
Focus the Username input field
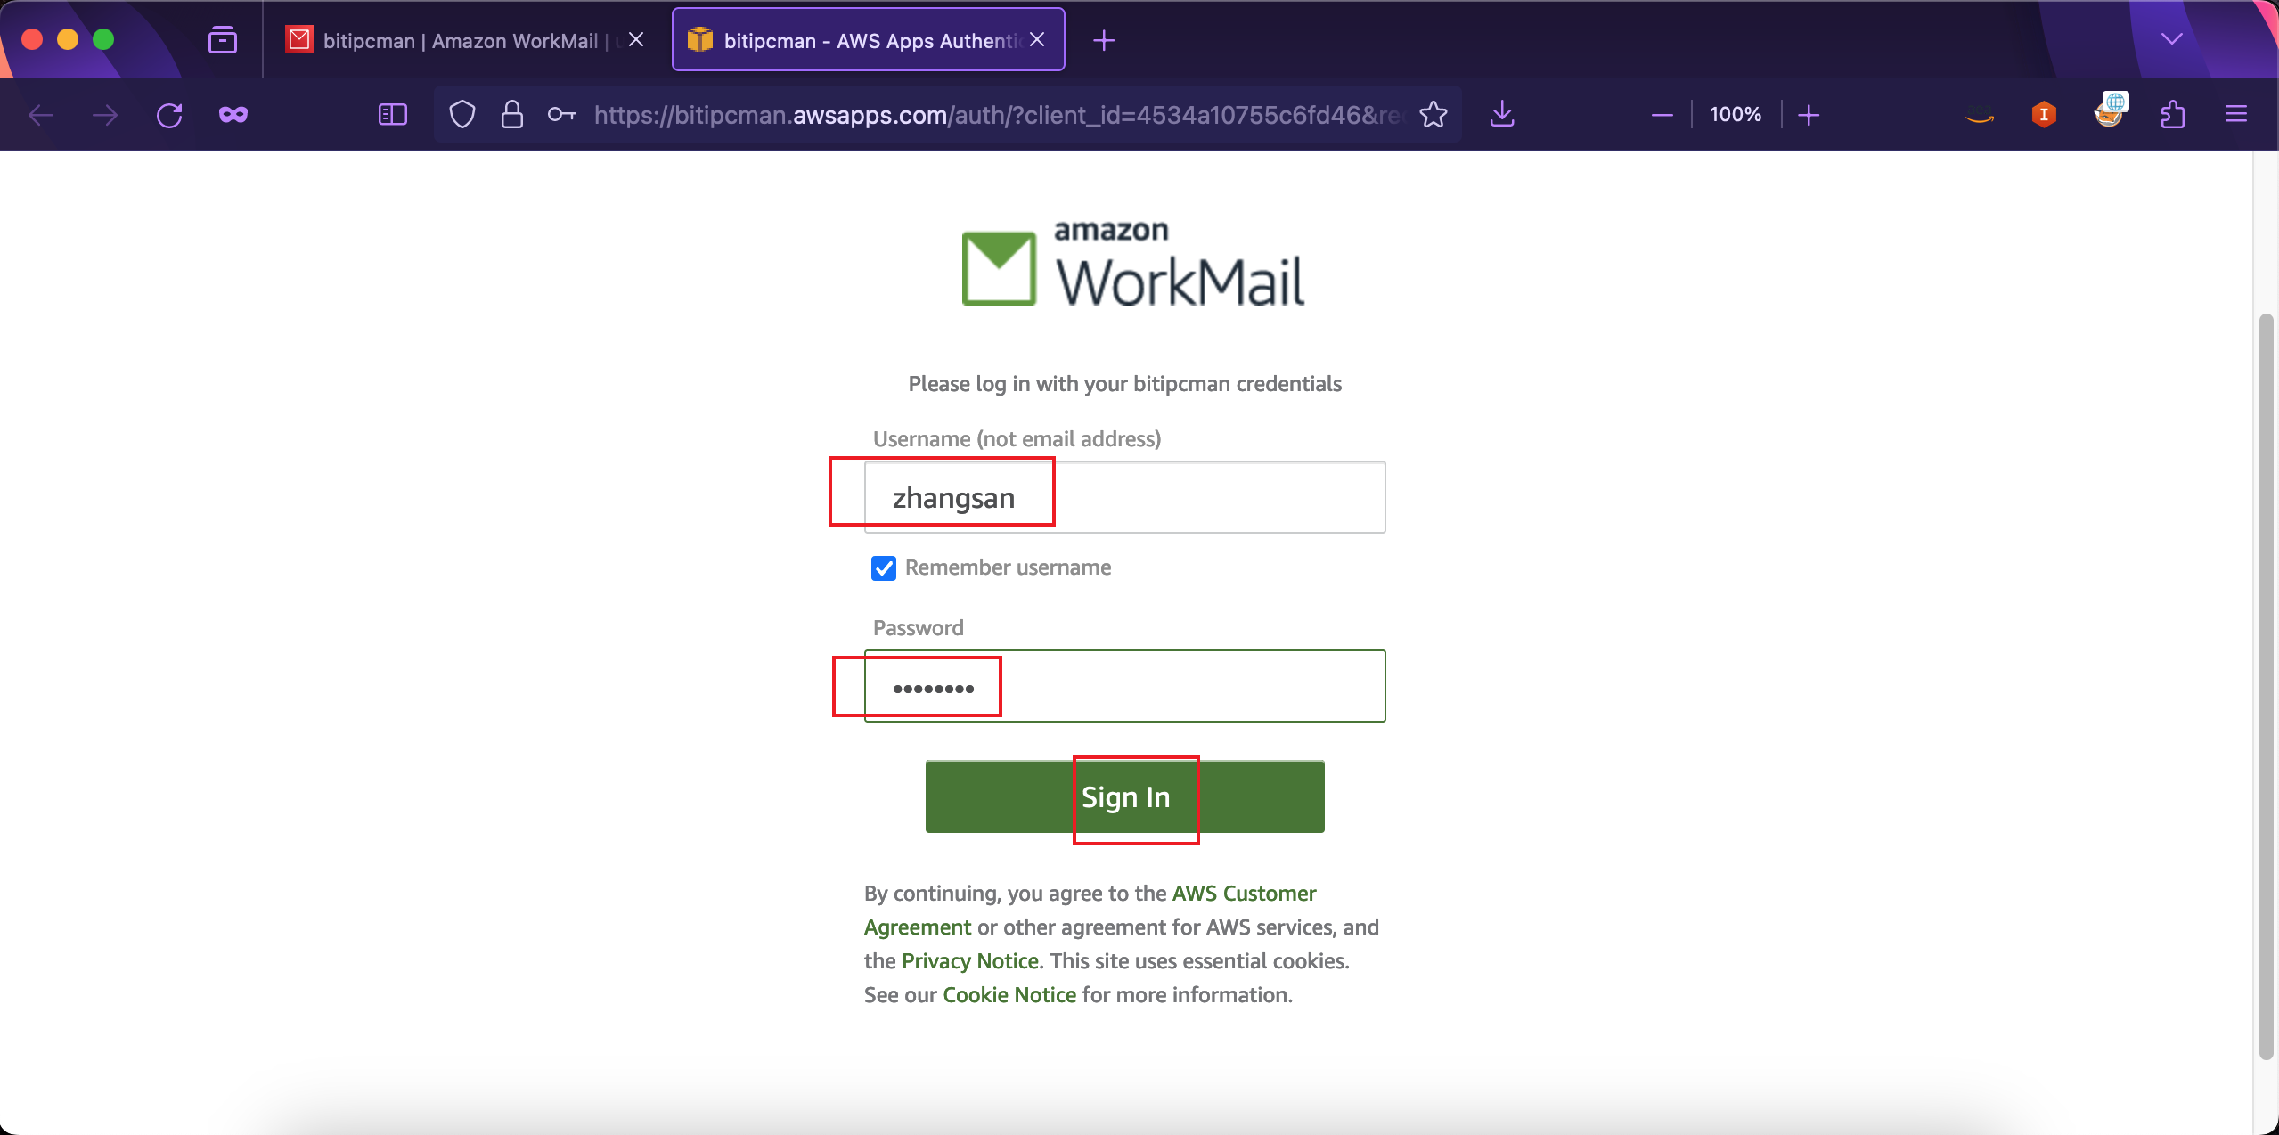pos(1124,497)
